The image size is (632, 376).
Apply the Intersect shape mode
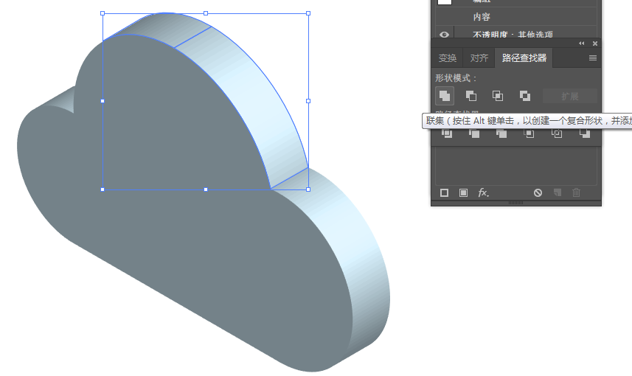[498, 96]
